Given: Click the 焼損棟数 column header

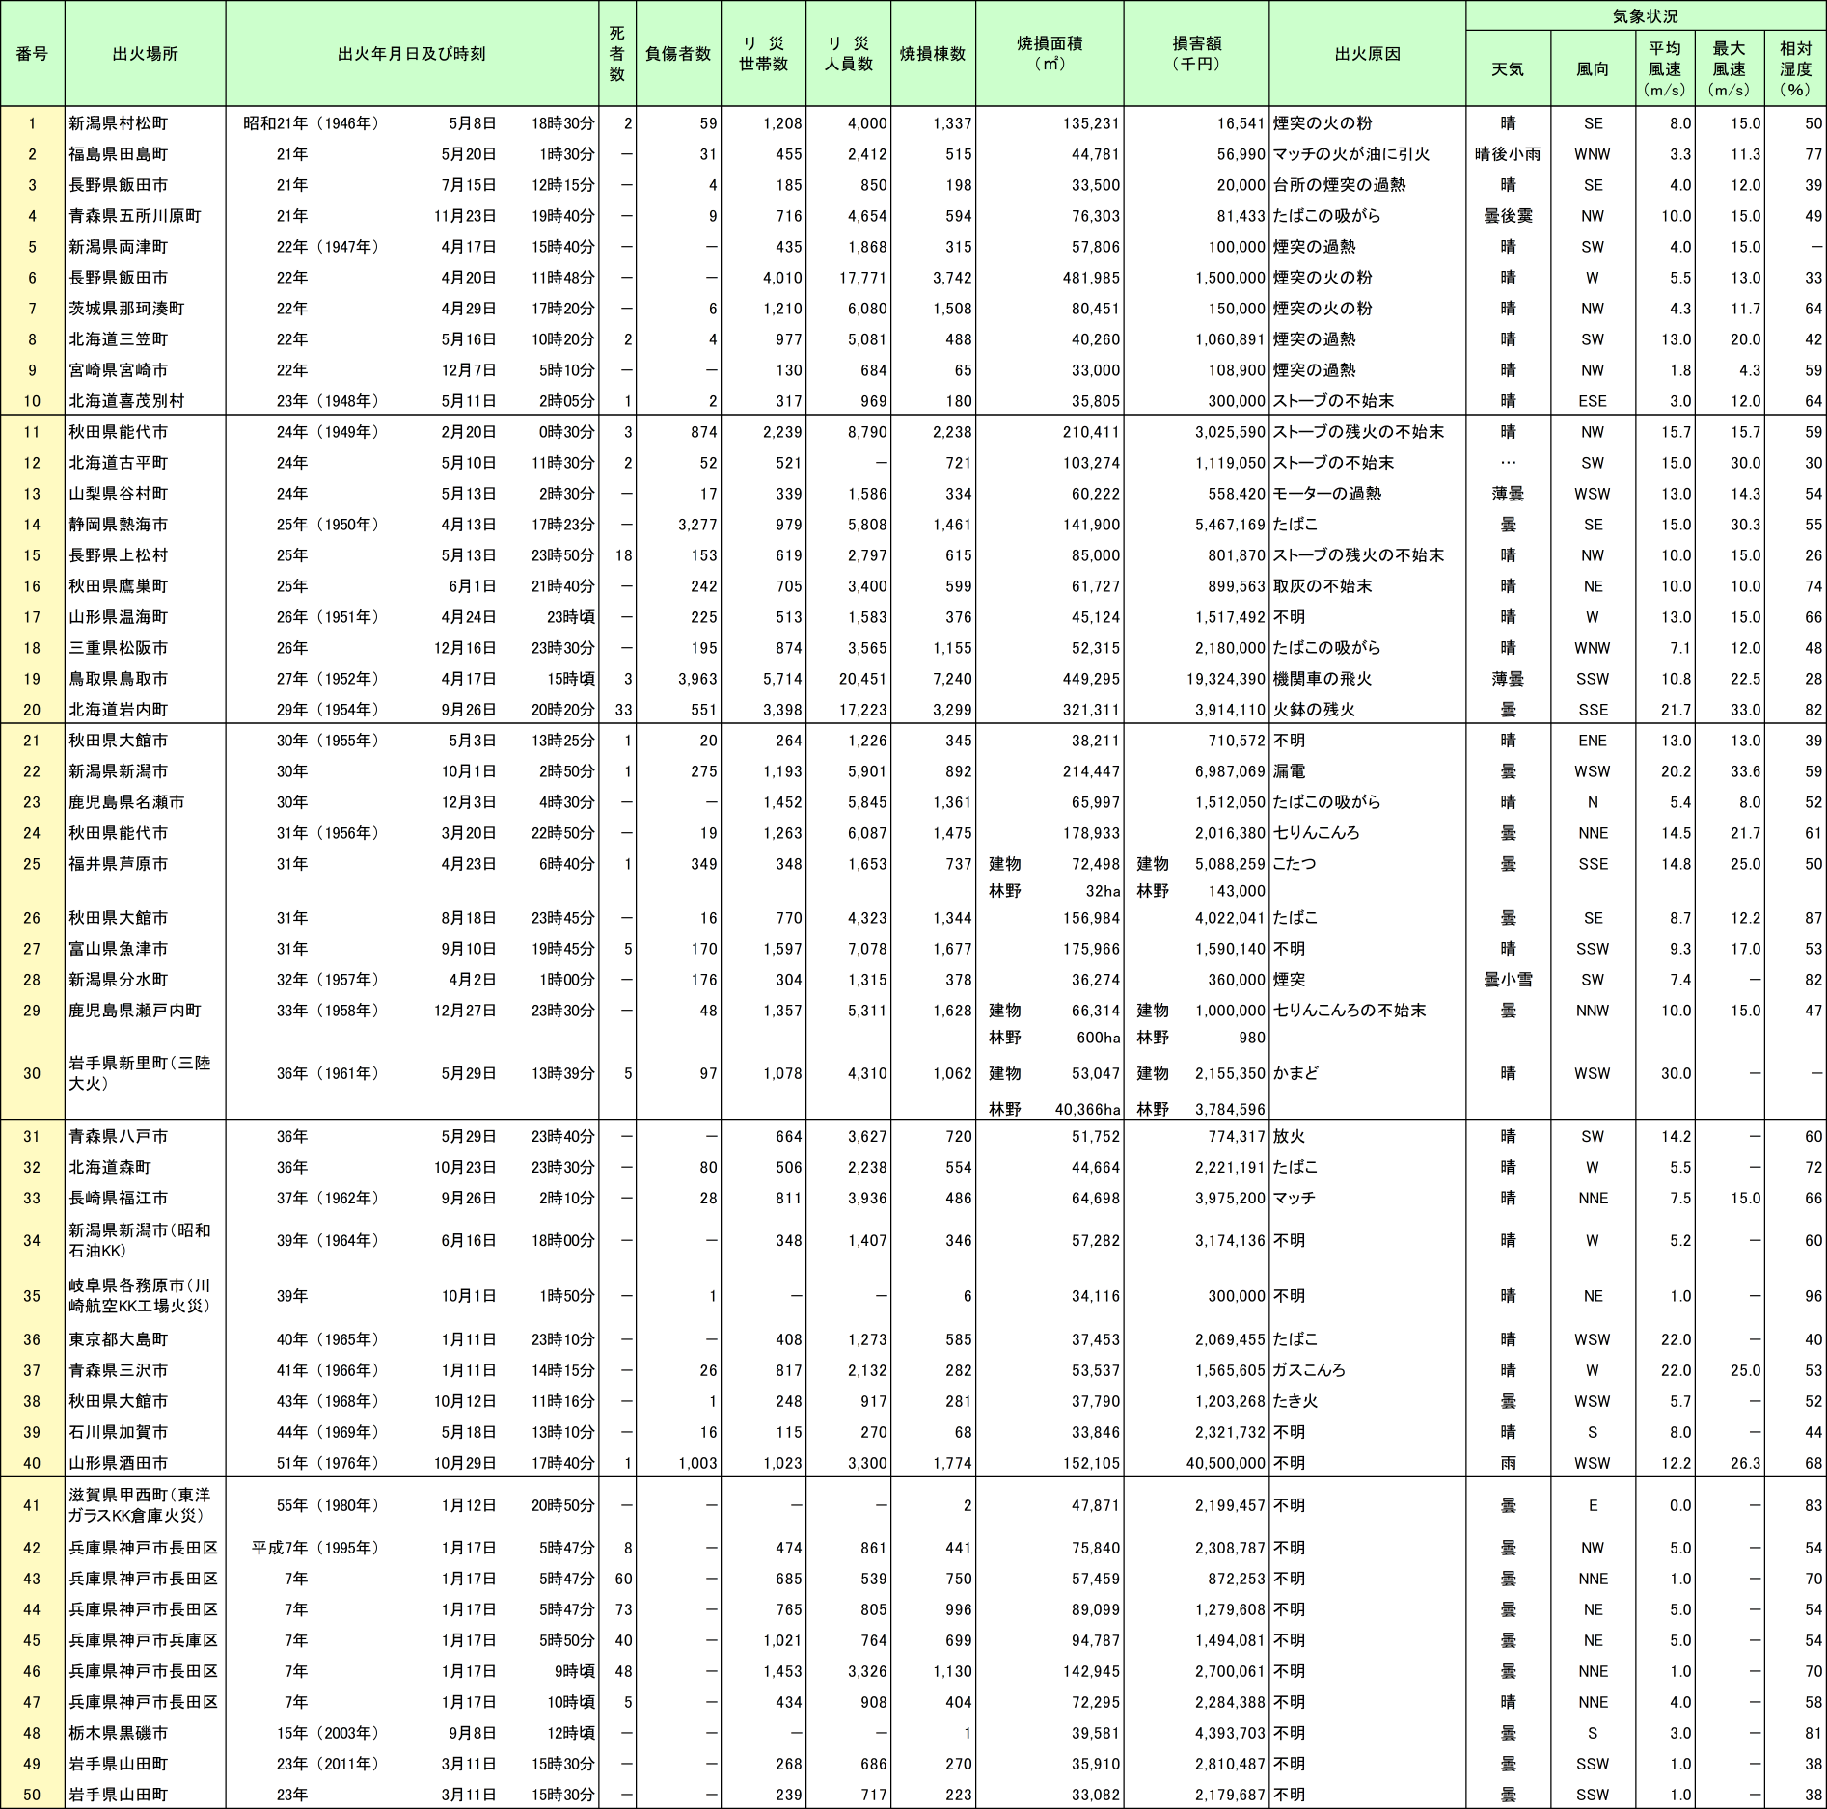Looking at the screenshot, I should pyautogui.click(x=933, y=54).
